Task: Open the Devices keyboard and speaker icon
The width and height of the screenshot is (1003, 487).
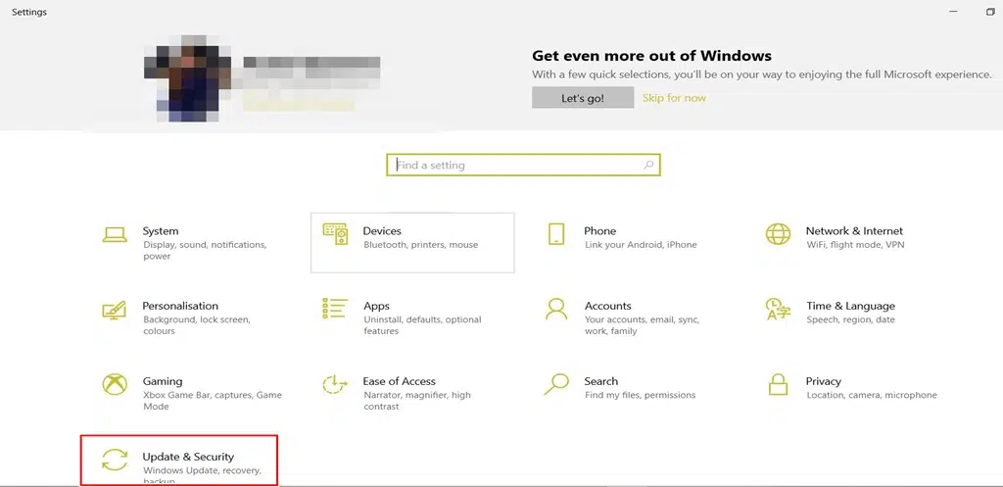Action: coord(335,234)
